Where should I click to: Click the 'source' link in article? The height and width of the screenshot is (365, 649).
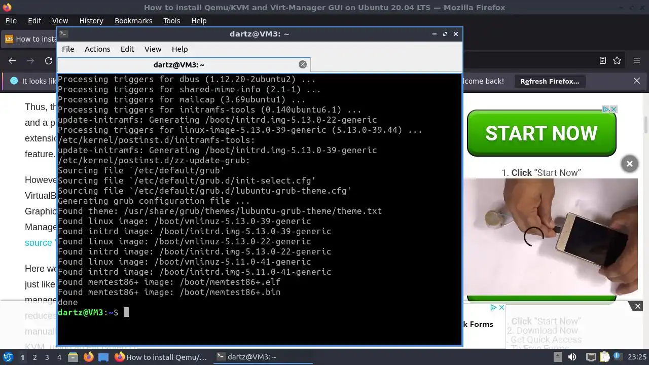click(x=39, y=243)
